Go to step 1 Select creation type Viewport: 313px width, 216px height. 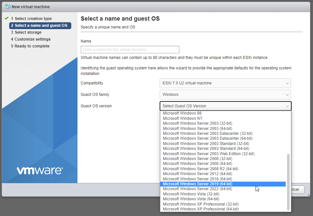pos(31,19)
